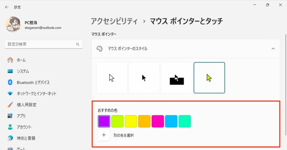Click the マウス ポインター section heading
The image size is (287, 150).
click(x=104, y=34)
